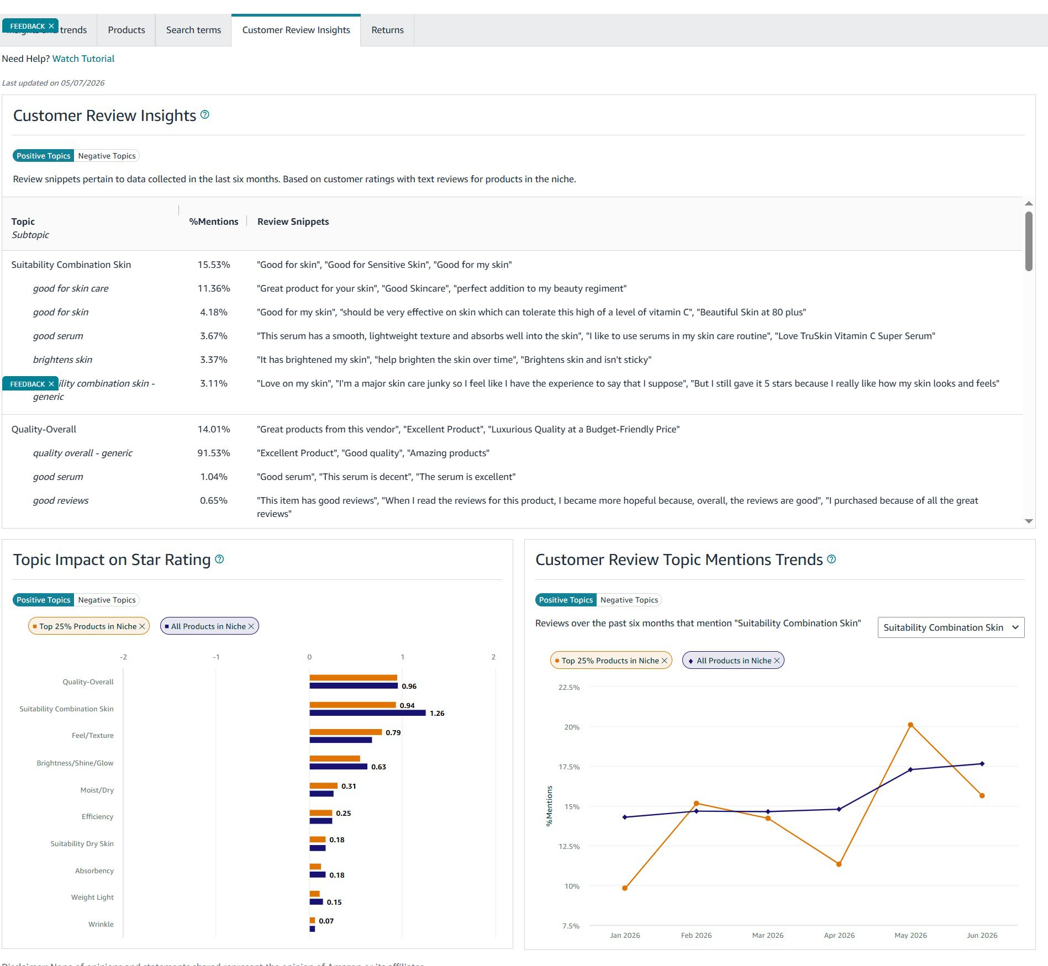1048x966 pixels.
Task: Switch to Negative Topics in Topic Impact on Star Rating
Action: [x=107, y=600]
